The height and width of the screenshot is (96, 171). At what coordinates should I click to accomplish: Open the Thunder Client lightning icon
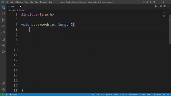coord(3,46)
